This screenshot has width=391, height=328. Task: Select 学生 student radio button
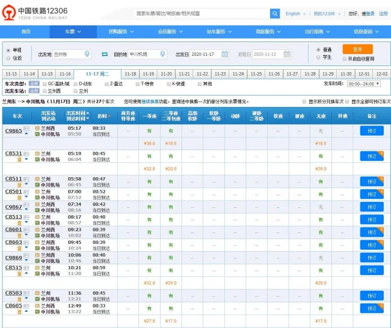pos(318,57)
